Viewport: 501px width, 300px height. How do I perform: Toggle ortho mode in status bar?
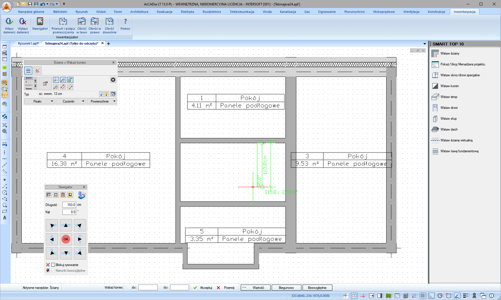431,296
